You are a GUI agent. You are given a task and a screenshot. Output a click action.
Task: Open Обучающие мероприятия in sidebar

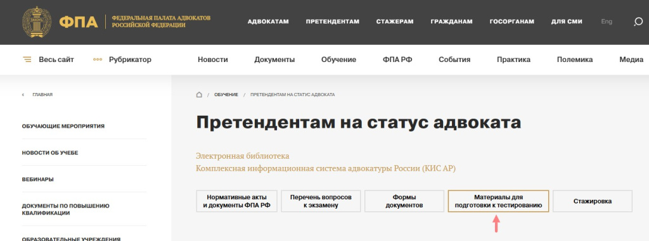[63, 126]
